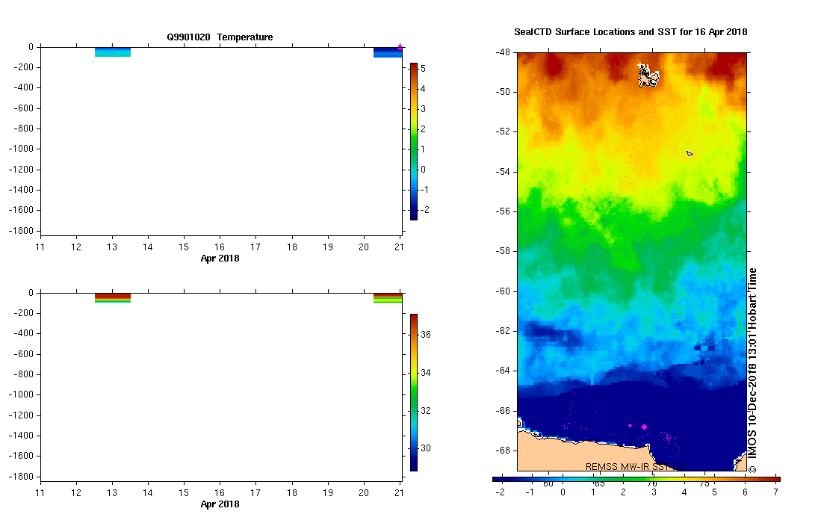Click the "-1000" depth label on the temperature plot

click(21, 149)
